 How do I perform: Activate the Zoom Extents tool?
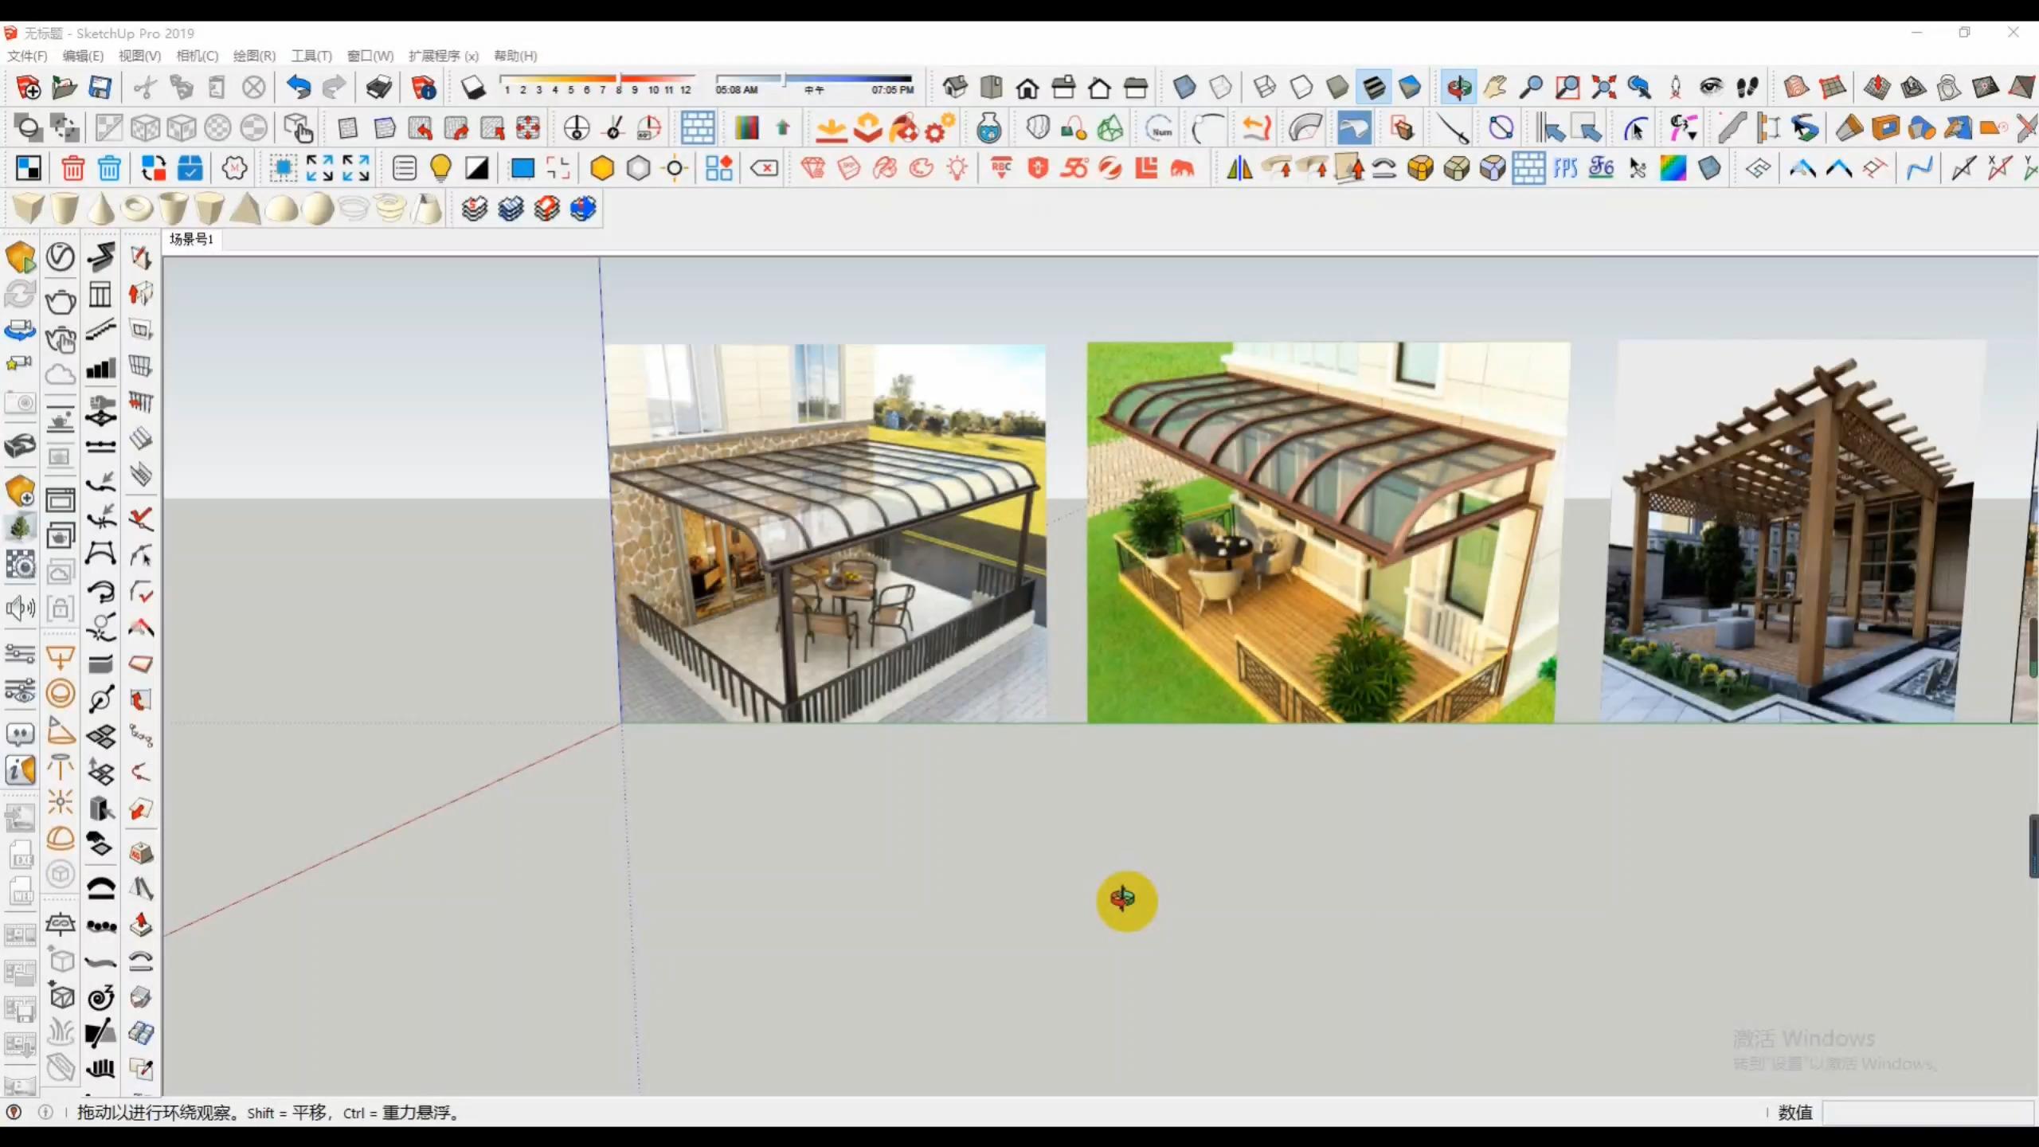click(1603, 88)
